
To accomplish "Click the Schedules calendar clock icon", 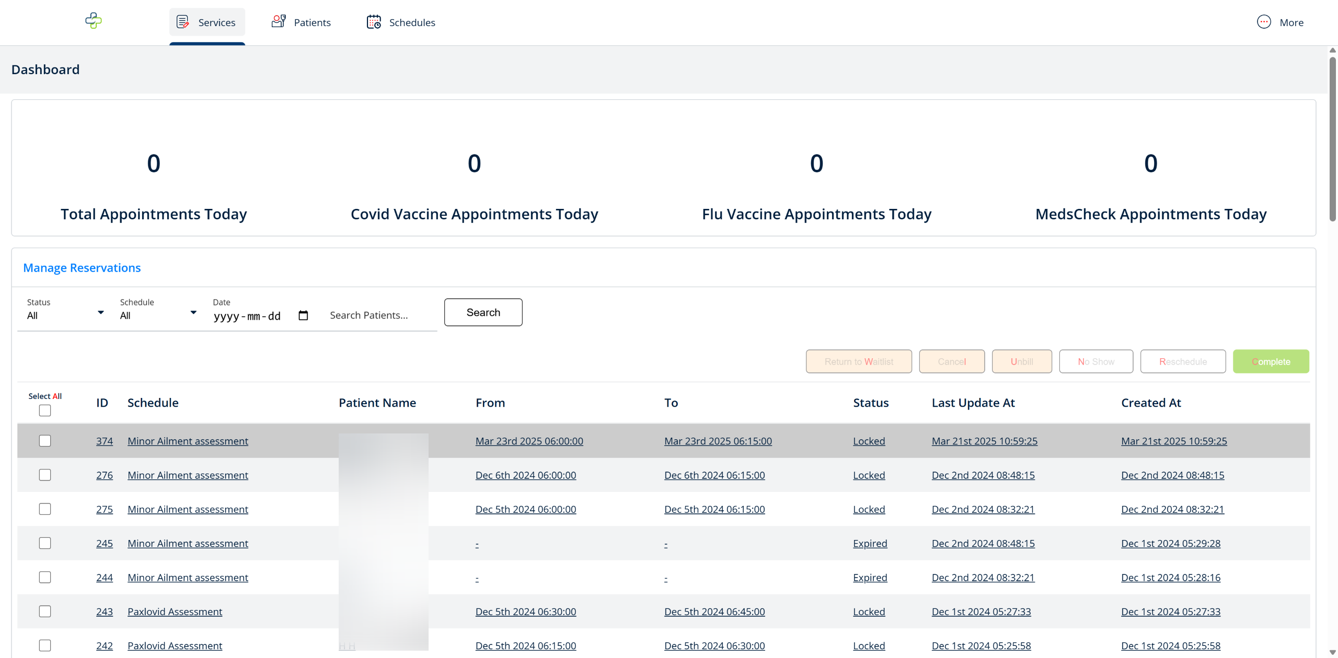I will [x=374, y=22].
